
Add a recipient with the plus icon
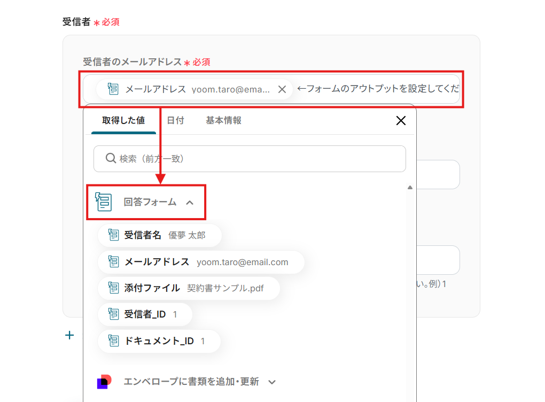click(x=69, y=335)
